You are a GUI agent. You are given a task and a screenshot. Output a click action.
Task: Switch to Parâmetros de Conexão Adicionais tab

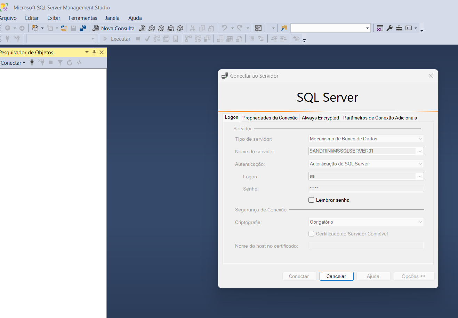380,118
